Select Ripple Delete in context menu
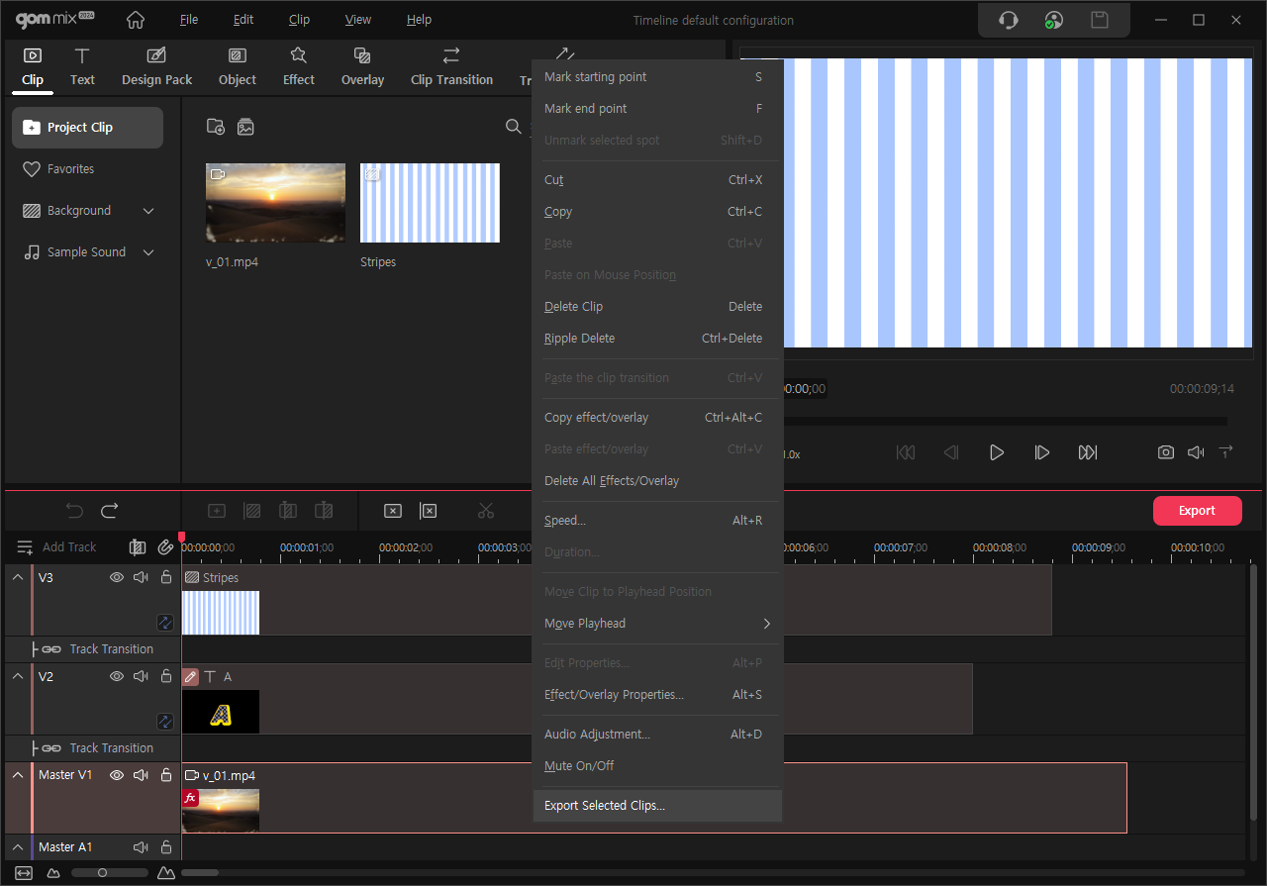Screen dimensions: 1267x886 [x=579, y=339]
